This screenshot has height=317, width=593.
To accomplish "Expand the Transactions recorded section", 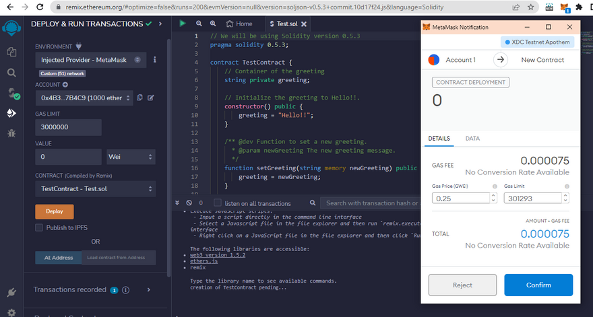I will point(148,289).
